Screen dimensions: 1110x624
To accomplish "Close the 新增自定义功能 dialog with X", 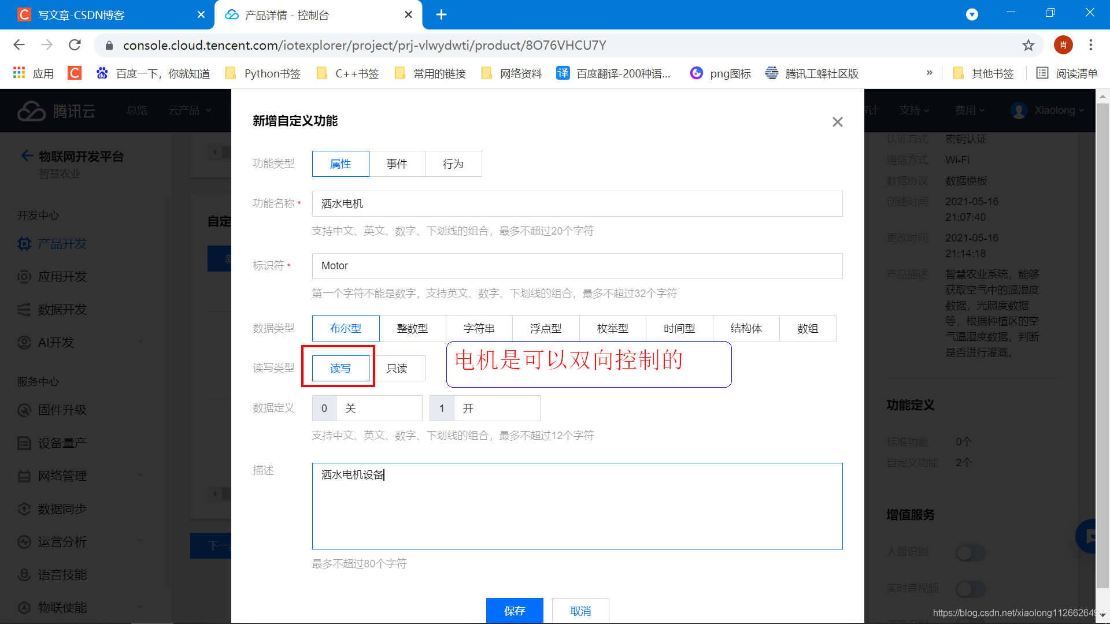I will pos(837,122).
